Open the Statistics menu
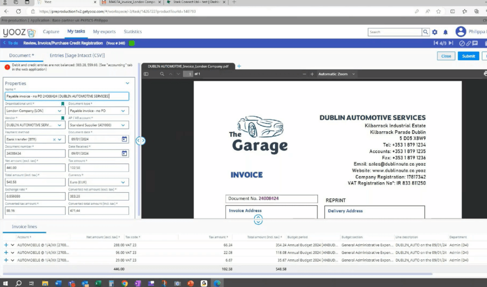Viewport: 487px width, 287px height. tap(133, 32)
